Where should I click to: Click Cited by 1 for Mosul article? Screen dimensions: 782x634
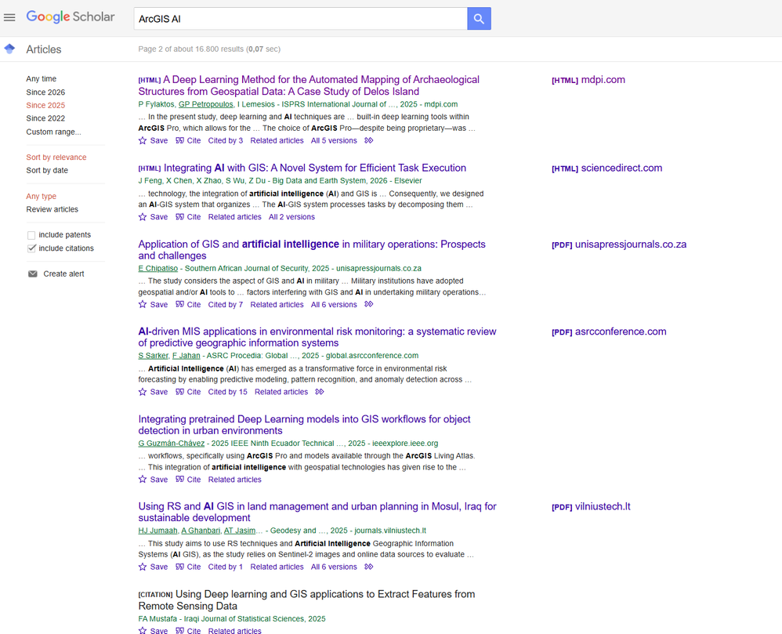(226, 567)
